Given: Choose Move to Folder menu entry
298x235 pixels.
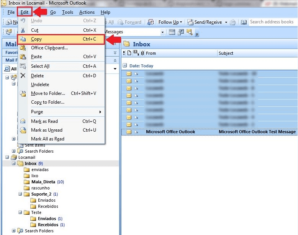Looking at the screenshot, I should (61, 93).
